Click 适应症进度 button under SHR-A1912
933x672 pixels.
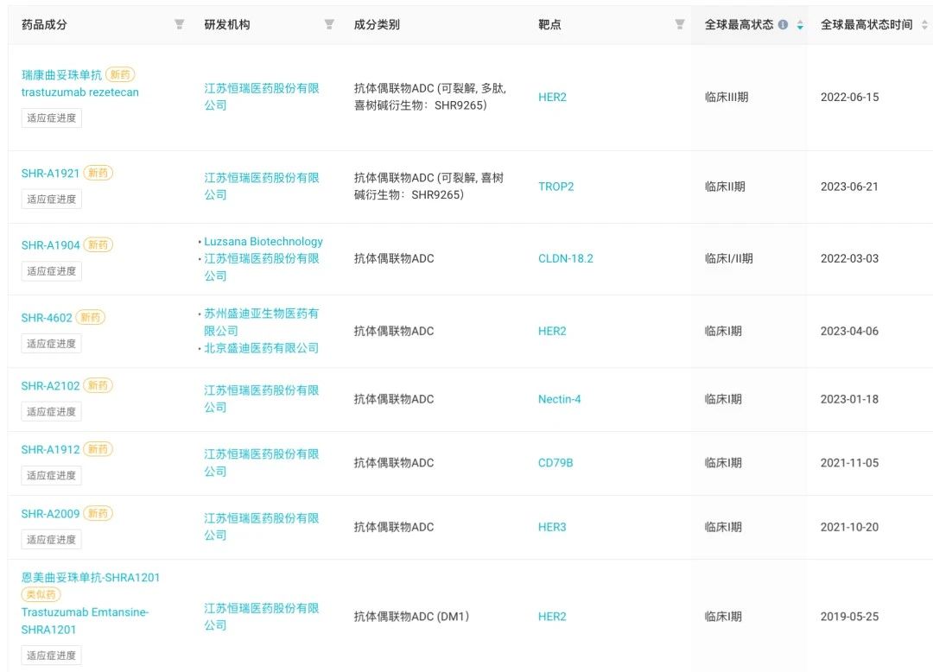[51, 476]
